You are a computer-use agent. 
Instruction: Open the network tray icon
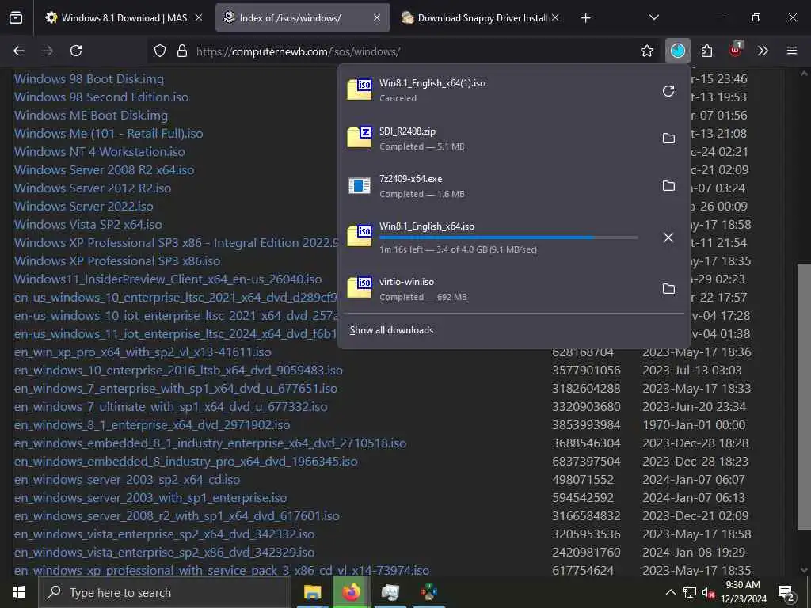coord(690,592)
